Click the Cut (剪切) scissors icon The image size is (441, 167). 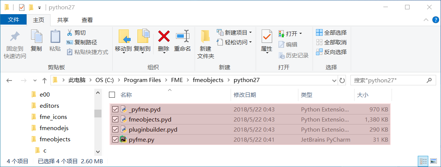pyautogui.click(x=69, y=33)
